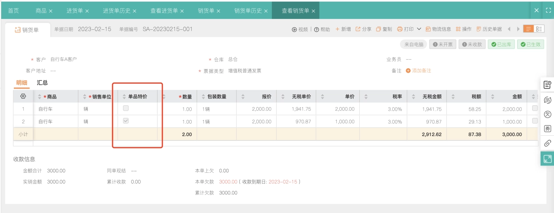Open the 视频 video tutorial icon
This screenshot has height=213, width=554.
(x=294, y=29)
